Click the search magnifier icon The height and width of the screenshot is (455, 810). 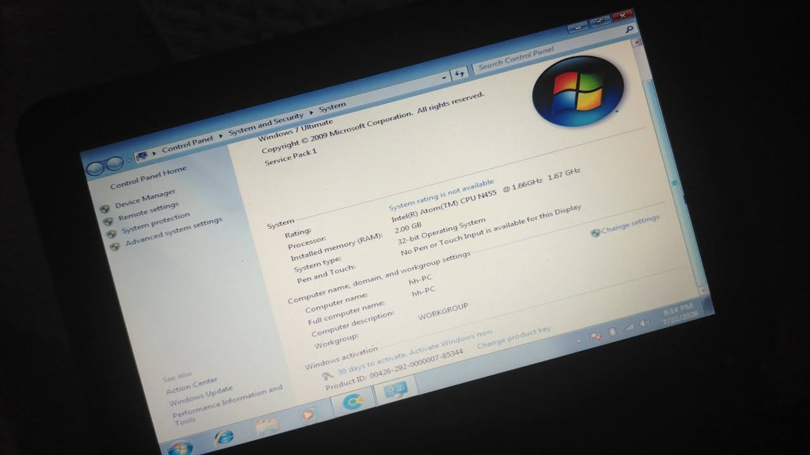tap(630, 29)
